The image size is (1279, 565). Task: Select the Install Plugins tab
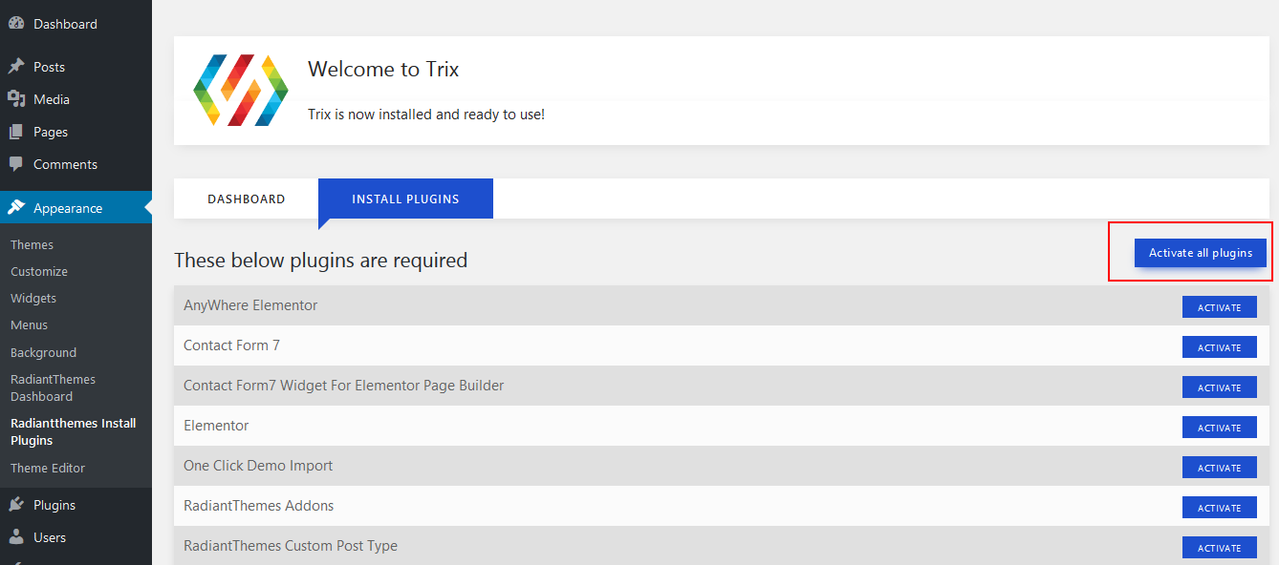point(405,199)
